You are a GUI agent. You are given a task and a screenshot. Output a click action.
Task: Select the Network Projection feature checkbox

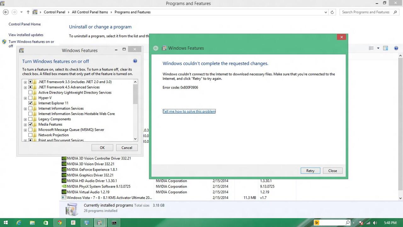[31, 135]
